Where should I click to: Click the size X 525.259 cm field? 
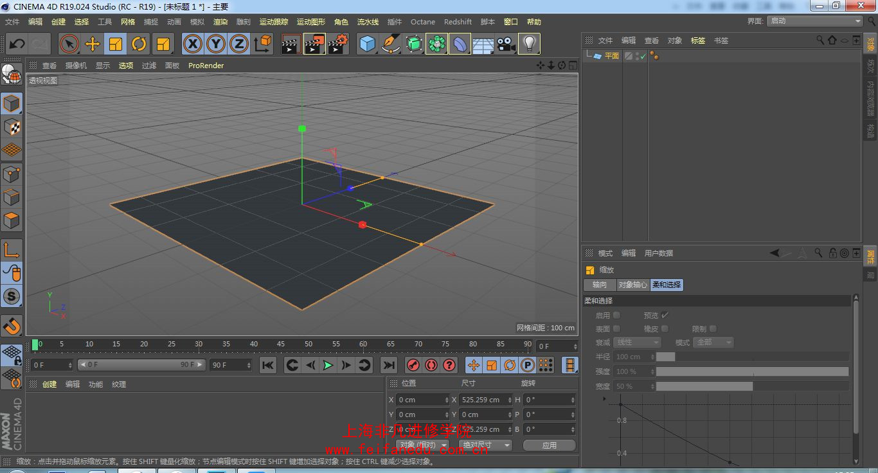486,400
